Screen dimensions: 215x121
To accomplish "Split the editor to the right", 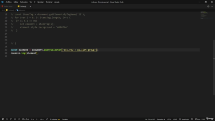I will click(x=208, y=6).
